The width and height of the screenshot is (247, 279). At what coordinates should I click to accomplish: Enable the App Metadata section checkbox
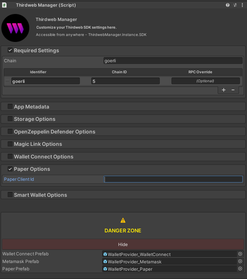[x=10, y=107]
